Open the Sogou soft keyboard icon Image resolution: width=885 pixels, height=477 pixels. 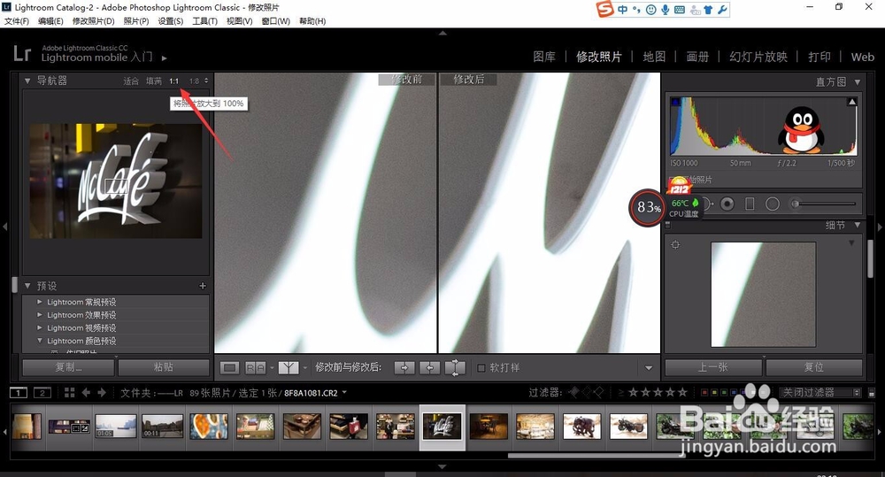680,10
